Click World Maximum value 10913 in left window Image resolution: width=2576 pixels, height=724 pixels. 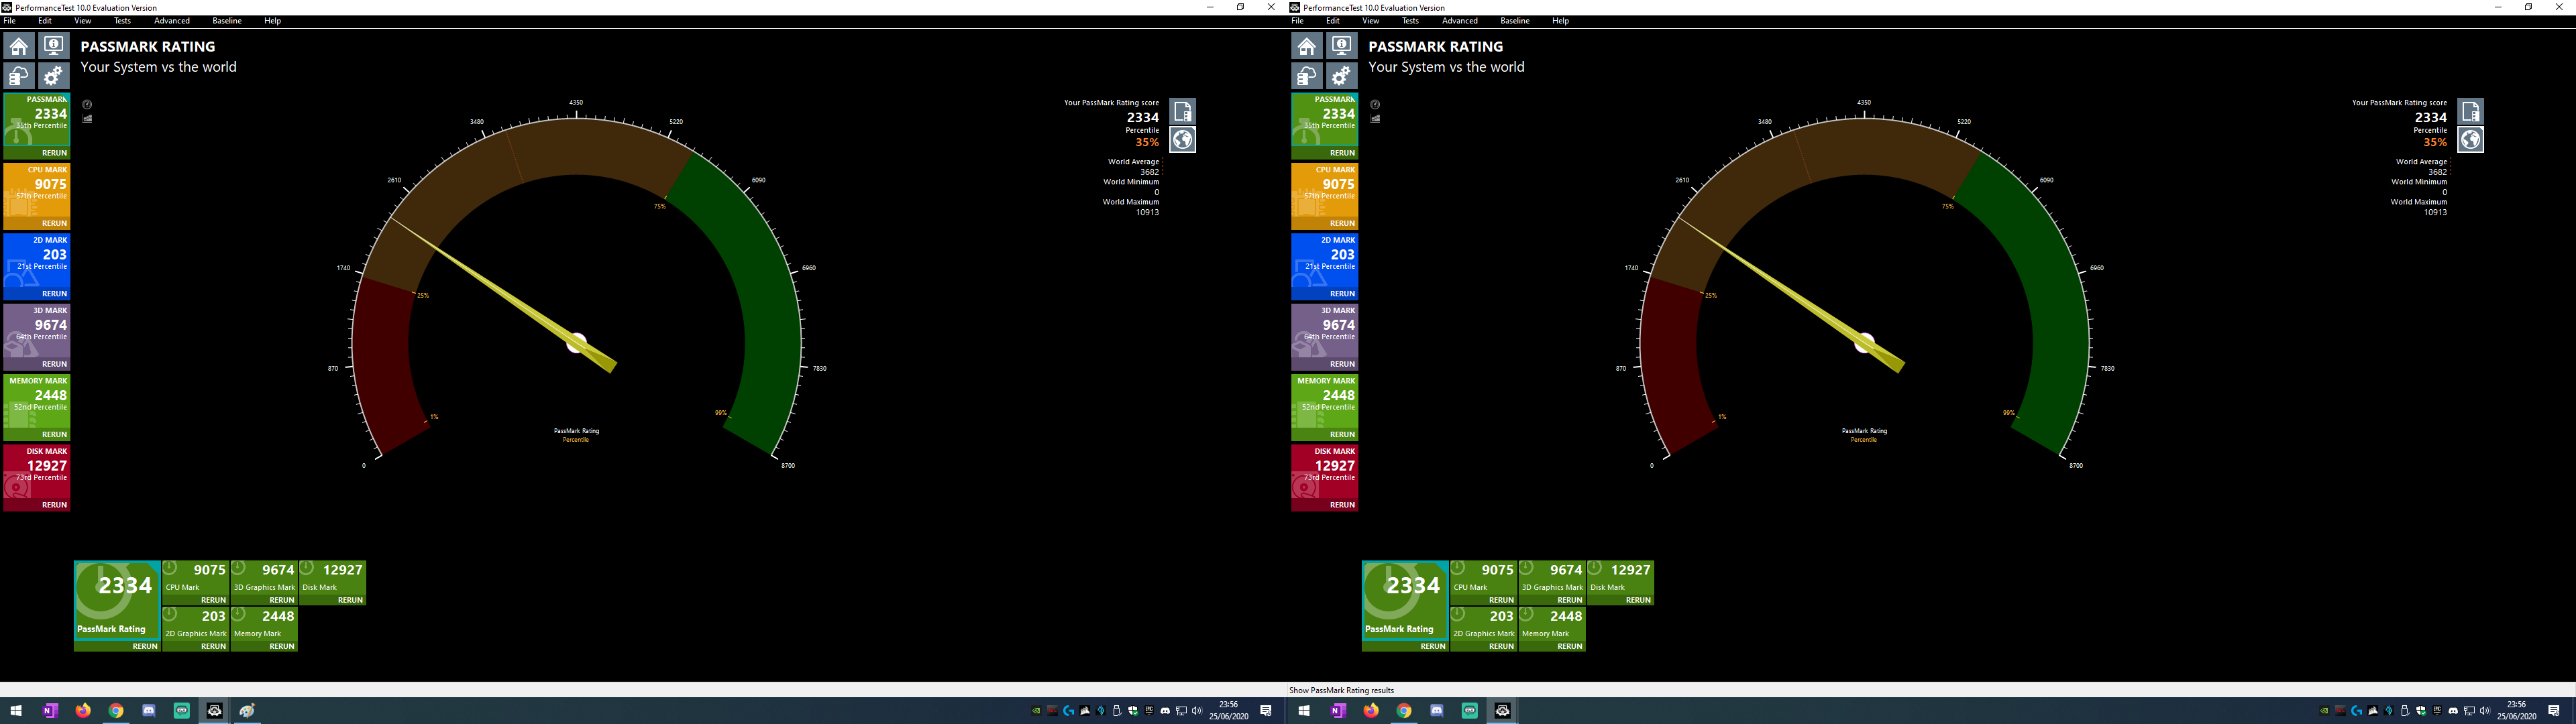pyautogui.click(x=1147, y=212)
